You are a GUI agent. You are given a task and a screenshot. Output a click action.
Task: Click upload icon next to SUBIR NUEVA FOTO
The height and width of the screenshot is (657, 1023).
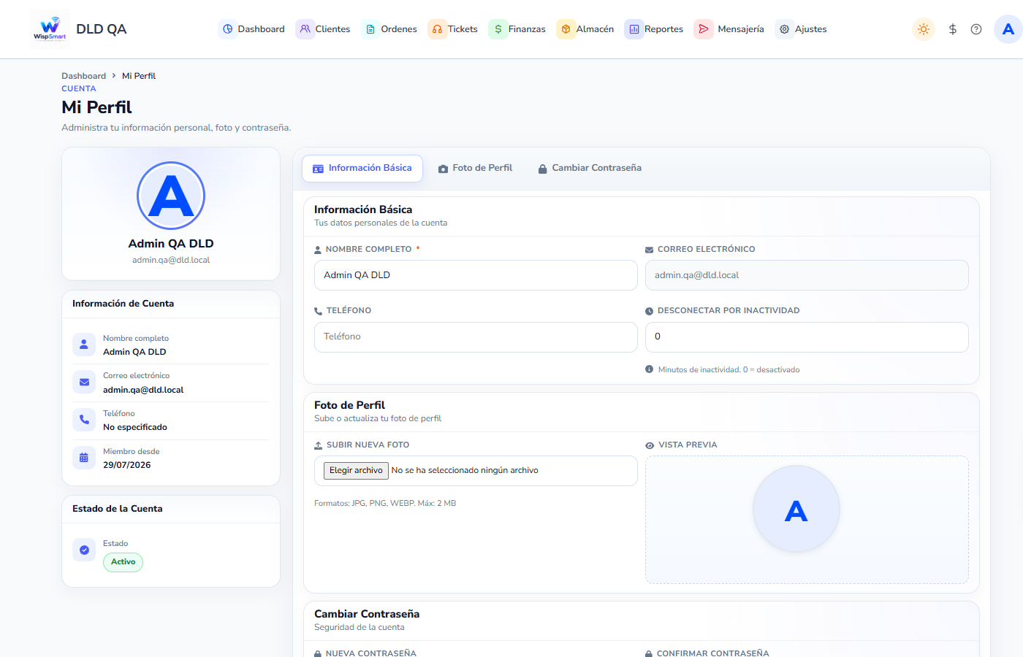point(318,445)
